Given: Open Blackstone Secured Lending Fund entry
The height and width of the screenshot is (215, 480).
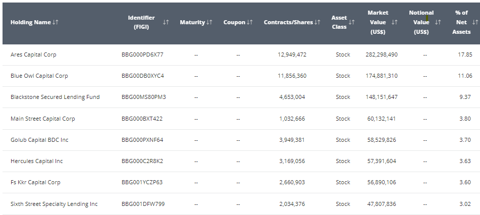Looking at the screenshot, I should [x=55, y=97].
